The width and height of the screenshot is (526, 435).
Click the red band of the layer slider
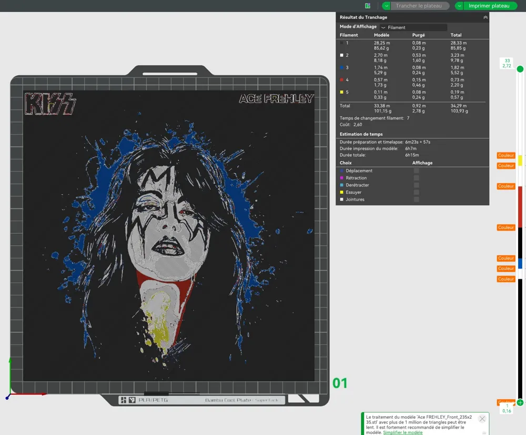tap(520, 207)
